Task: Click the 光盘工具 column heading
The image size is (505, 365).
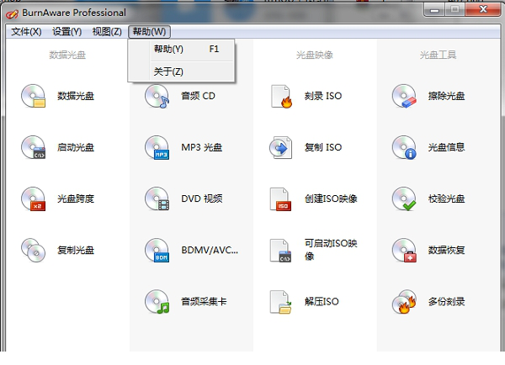Action: pos(438,55)
